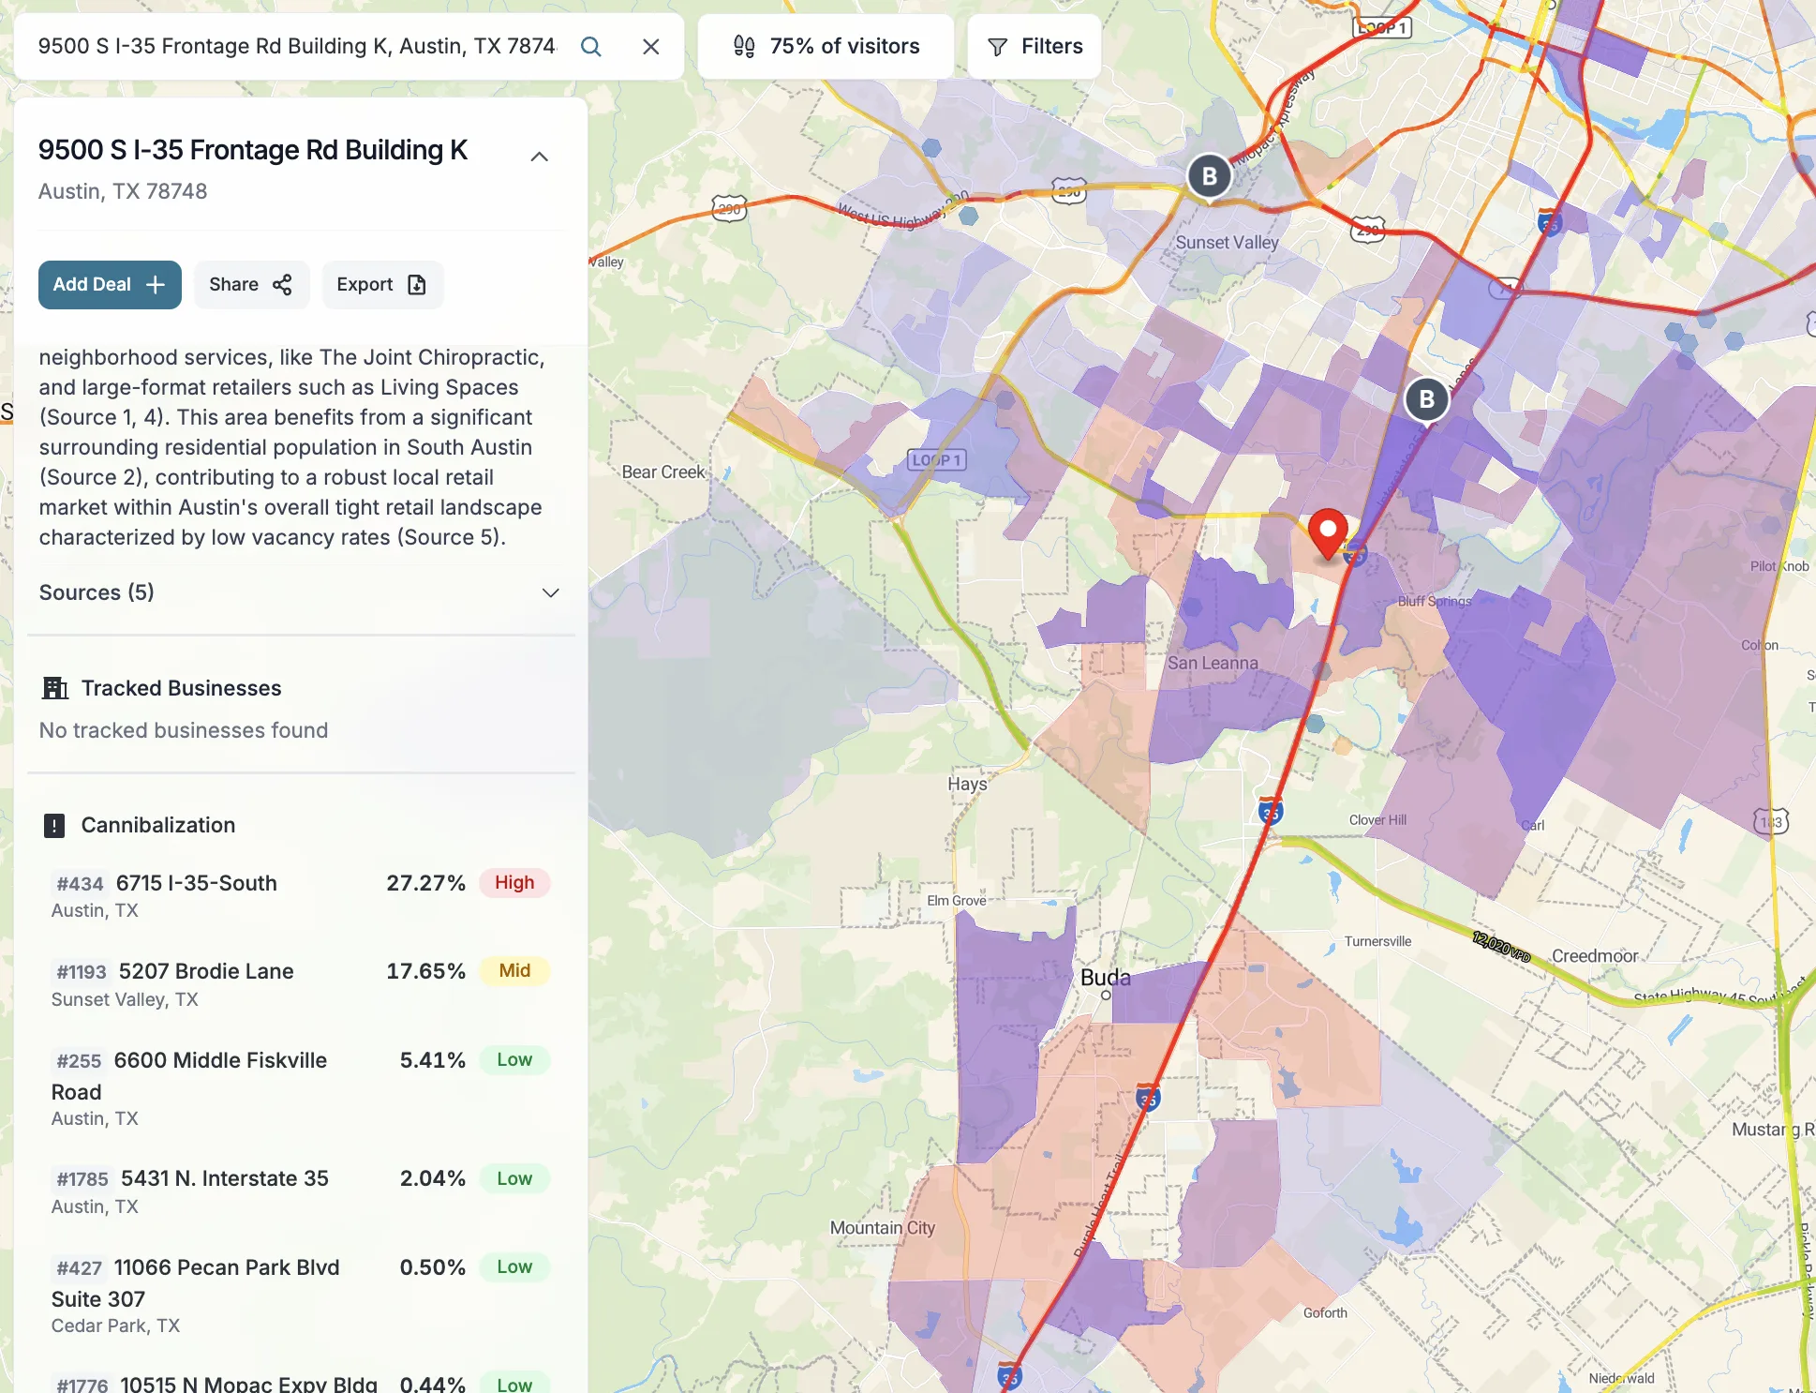Click the I-35 shield near Clover Hill

click(1270, 810)
